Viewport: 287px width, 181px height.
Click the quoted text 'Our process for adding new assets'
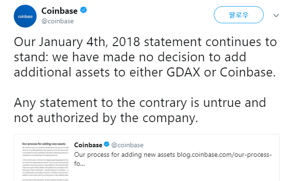(124, 155)
